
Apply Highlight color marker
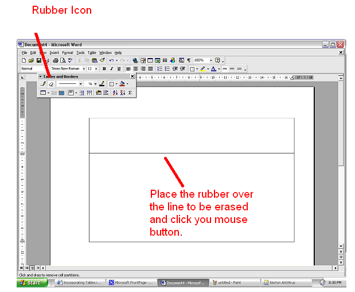(x=203, y=69)
